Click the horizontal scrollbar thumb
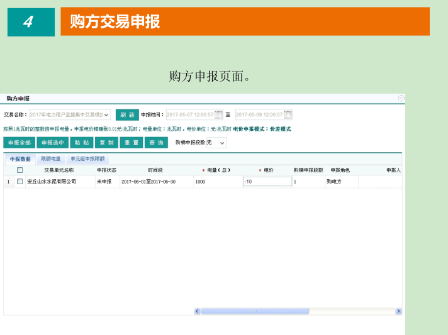Screen dimensions: 448x335 (x=255, y=311)
